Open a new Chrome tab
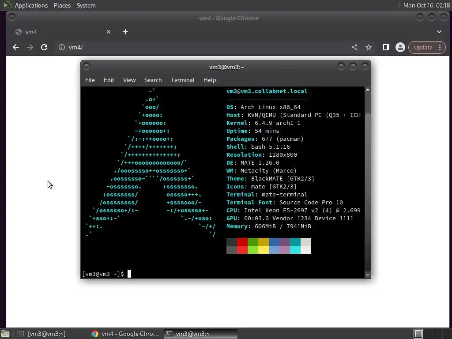The height and width of the screenshot is (339, 452). coord(125,32)
